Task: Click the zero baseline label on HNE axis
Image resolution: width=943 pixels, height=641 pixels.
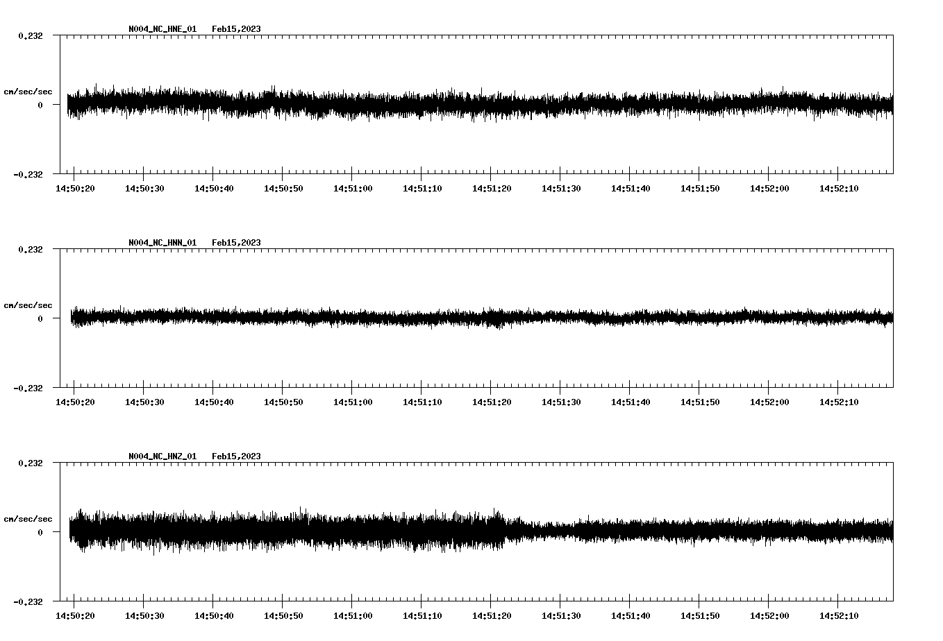Action: point(40,105)
